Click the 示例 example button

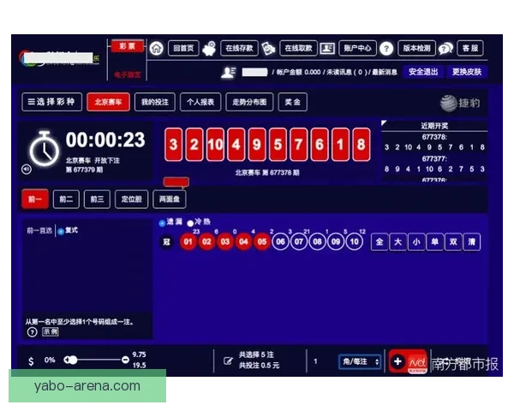[x=51, y=331]
